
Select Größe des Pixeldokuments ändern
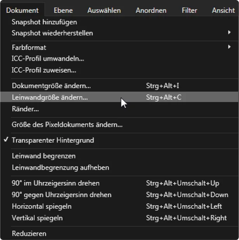[67, 125]
